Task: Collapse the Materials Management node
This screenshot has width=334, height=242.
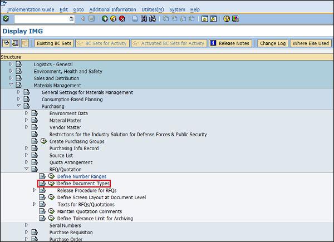Action: [11, 85]
